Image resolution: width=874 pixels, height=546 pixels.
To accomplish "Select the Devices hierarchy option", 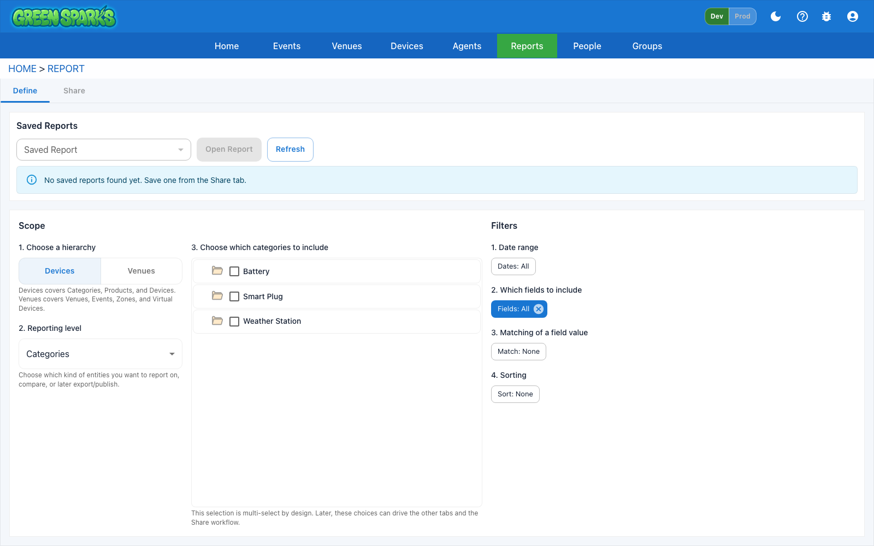I will [x=60, y=271].
